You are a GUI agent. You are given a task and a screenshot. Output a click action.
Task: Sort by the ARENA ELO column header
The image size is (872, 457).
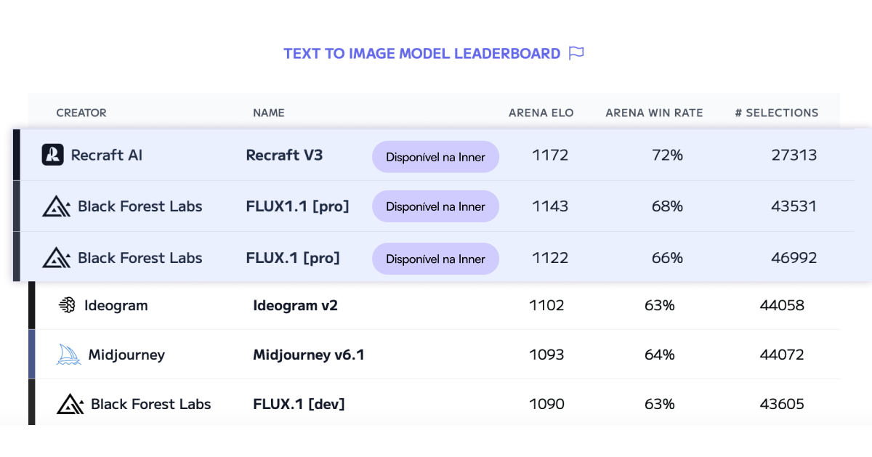541,113
